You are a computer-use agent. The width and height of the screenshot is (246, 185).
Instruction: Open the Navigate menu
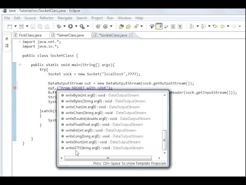[x=65, y=18]
